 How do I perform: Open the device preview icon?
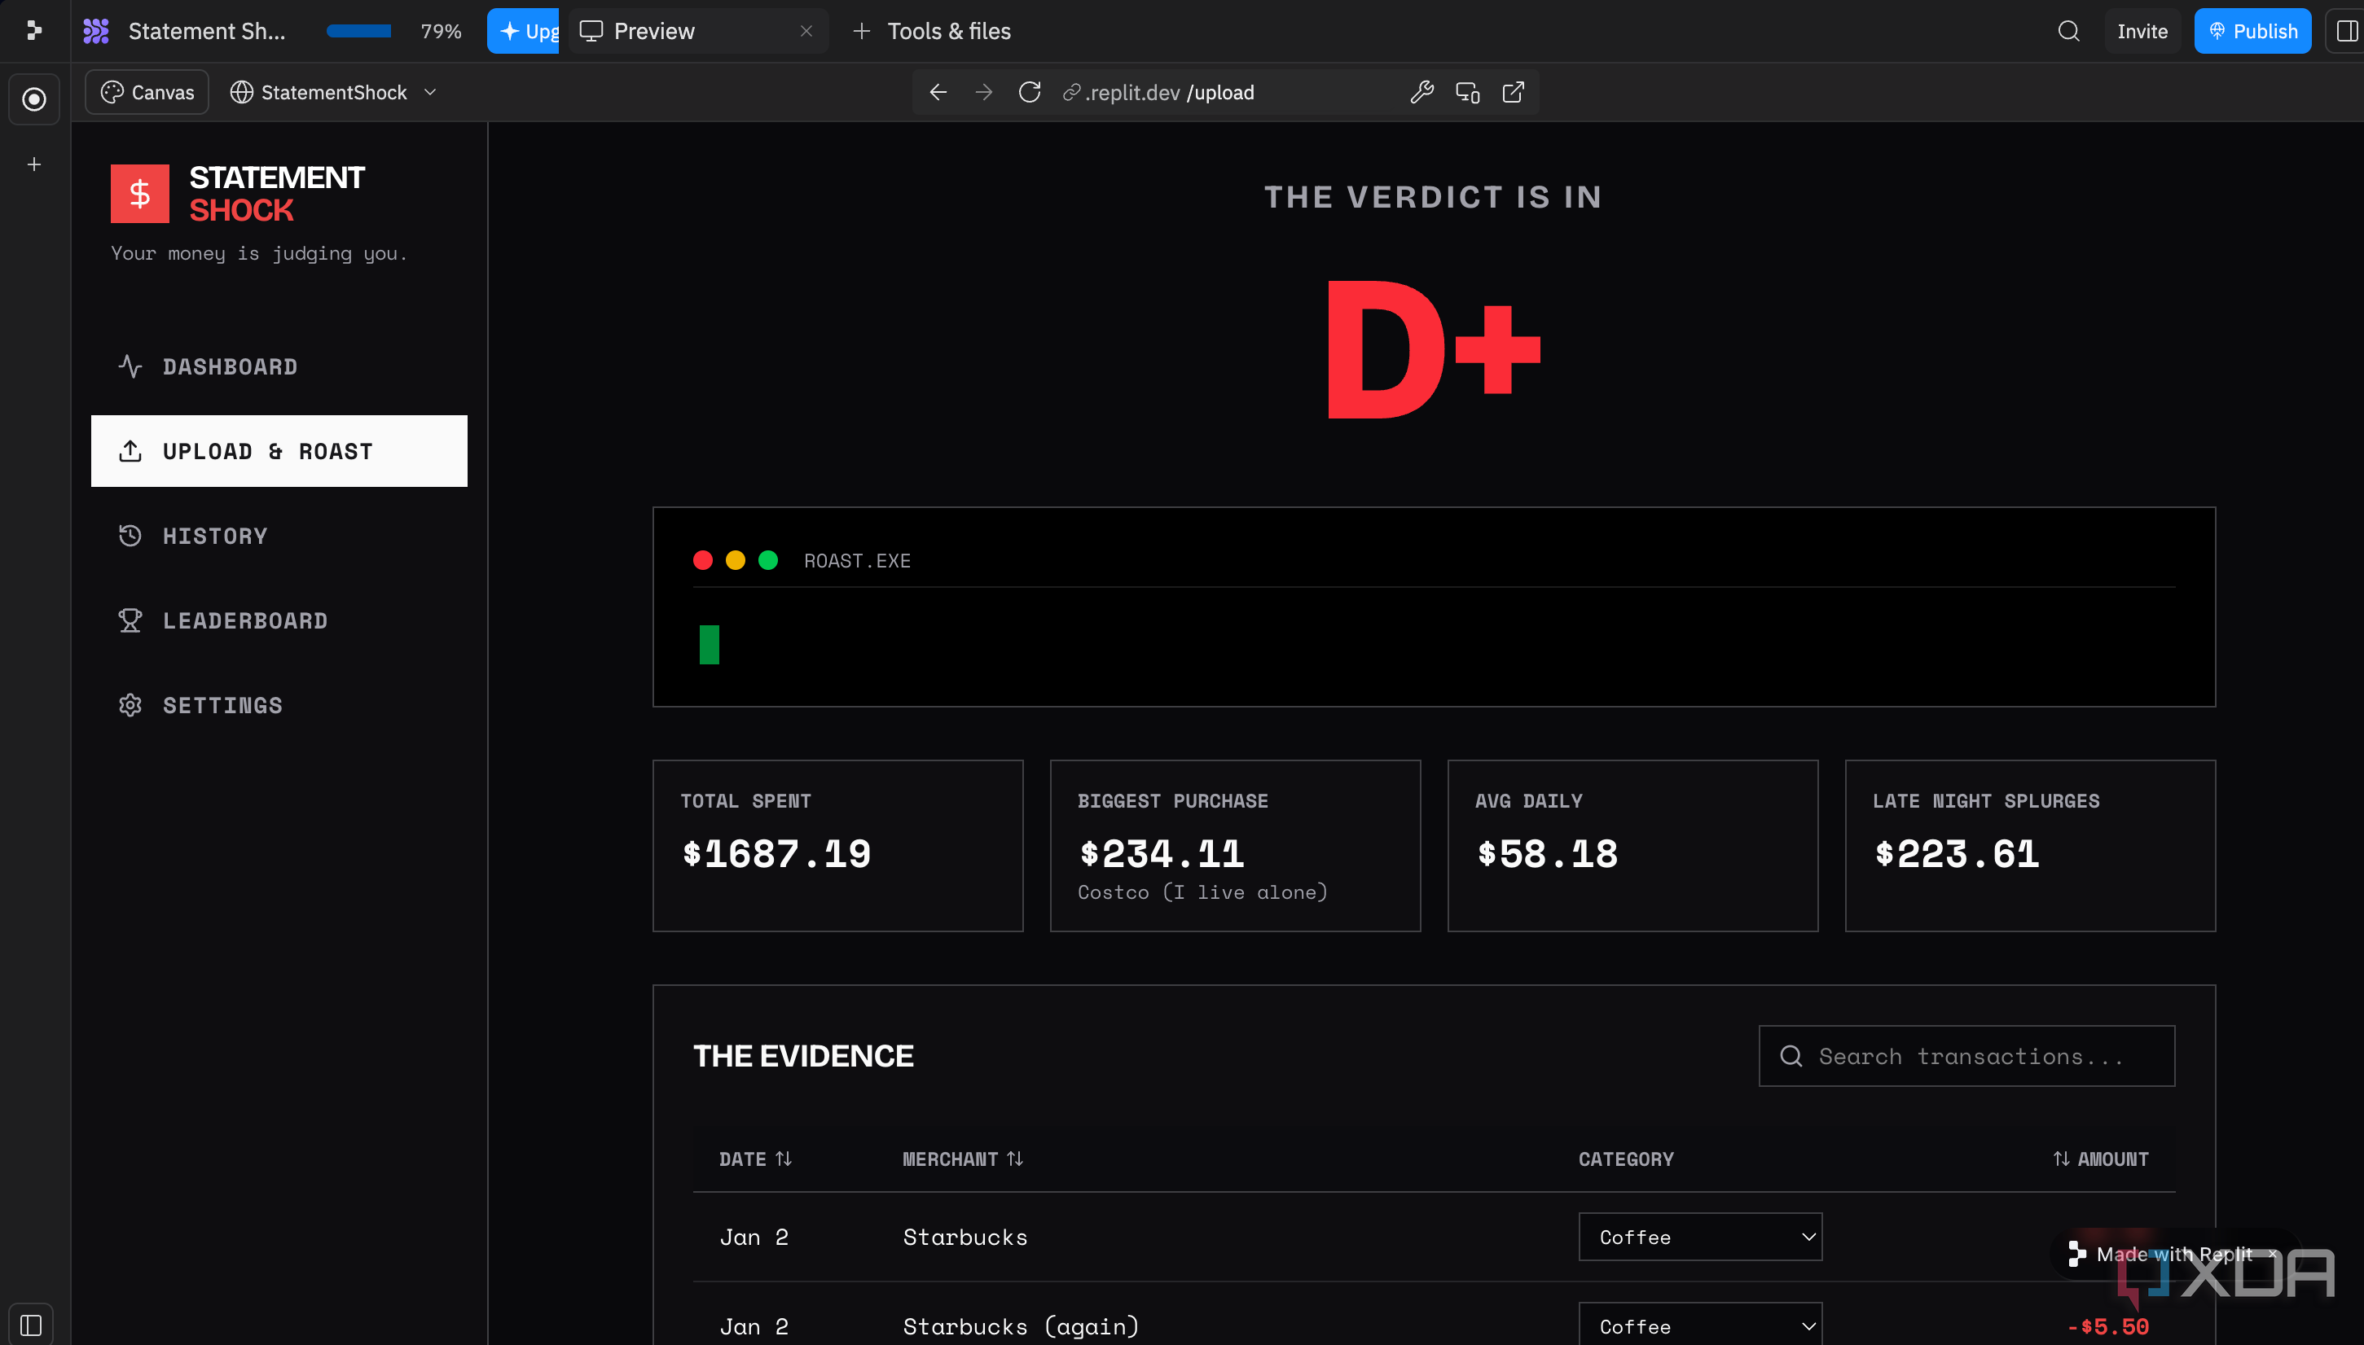coord(1468,92)
